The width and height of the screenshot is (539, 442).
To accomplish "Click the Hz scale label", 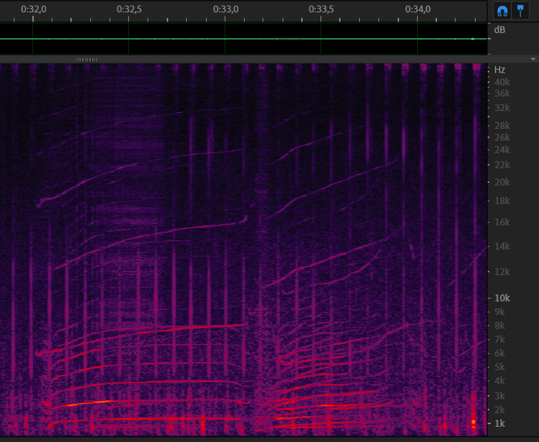I will (500, 70).
